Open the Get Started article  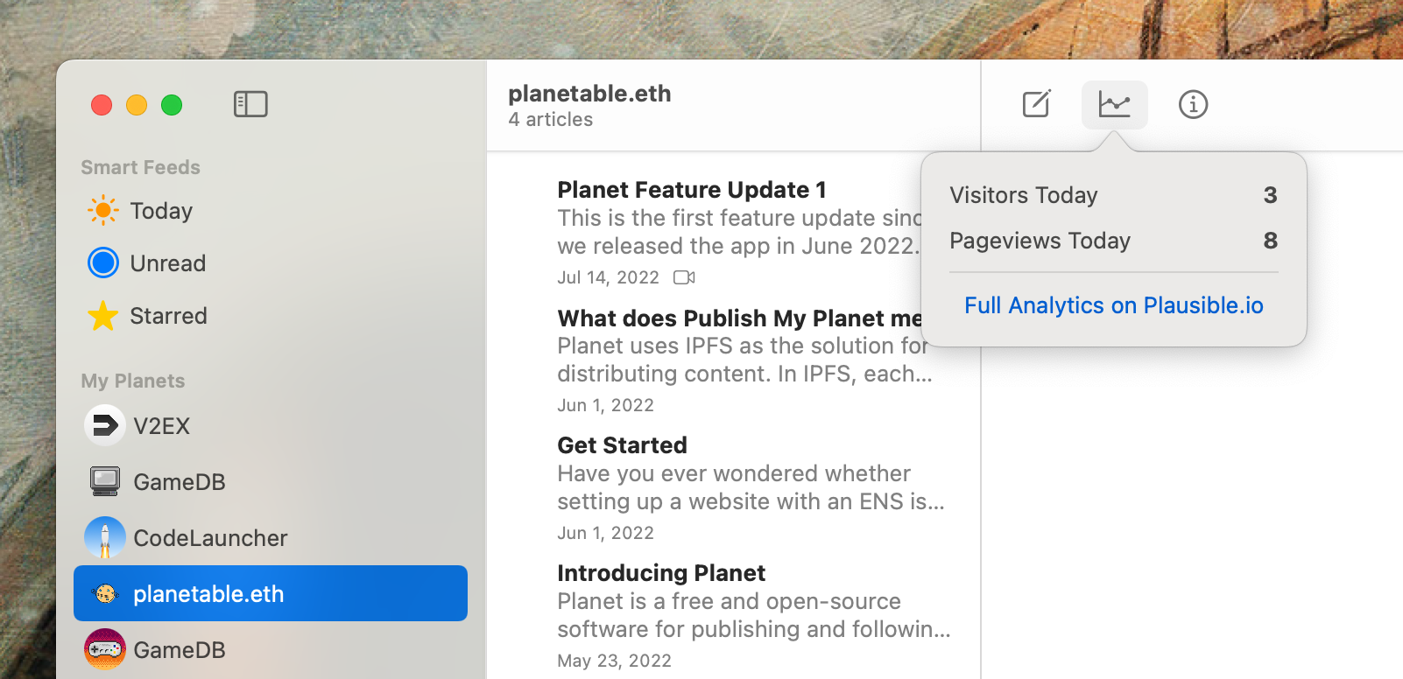[x=622, y=445]
